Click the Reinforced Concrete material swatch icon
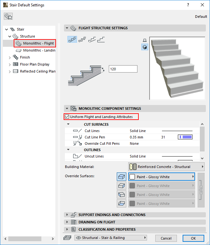The width and height of the screenshot is (210, 245). click(x=133, y=167)
